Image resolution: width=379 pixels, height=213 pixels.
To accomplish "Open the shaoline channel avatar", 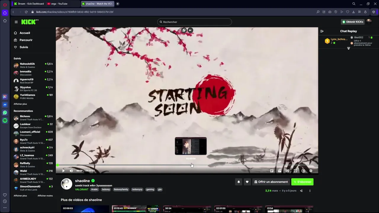I will [67, 184].
